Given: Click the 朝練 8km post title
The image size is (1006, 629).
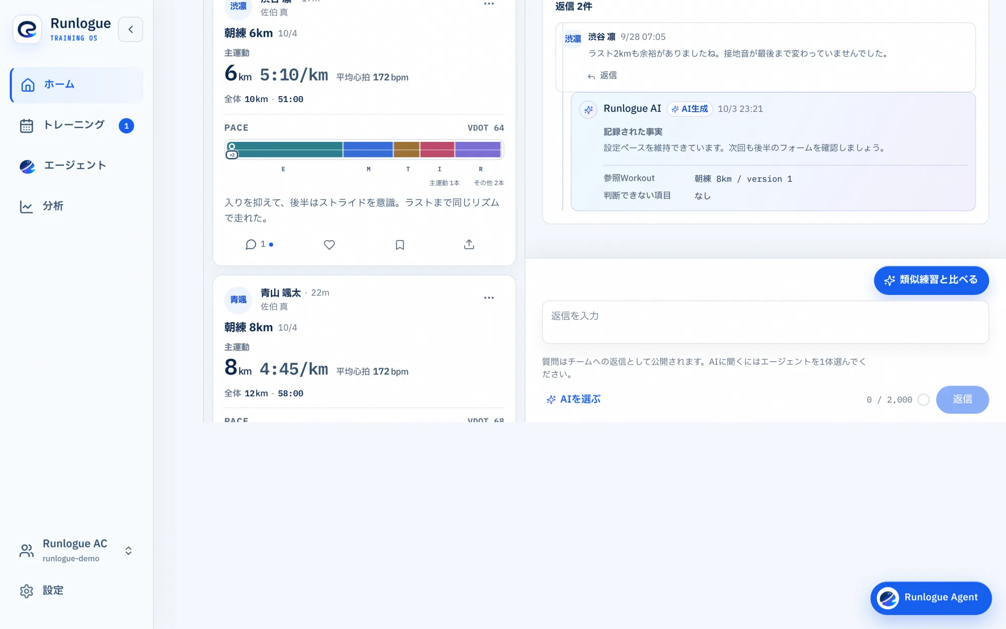Looking at the screenshot, I should pos(248,327).
